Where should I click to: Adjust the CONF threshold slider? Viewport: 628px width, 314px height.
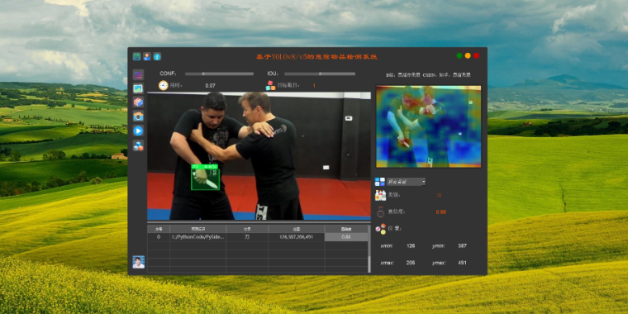tap(219, 74)
